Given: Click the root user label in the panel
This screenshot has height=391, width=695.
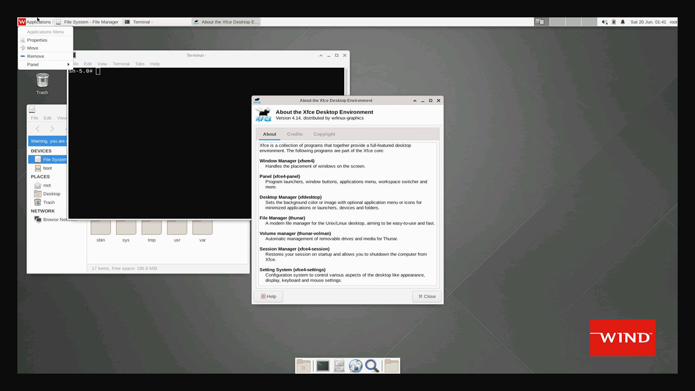Looking at the screenshot, I should (673, 22).
